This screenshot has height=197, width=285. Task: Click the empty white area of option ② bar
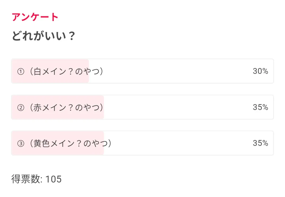click(177, 107)
